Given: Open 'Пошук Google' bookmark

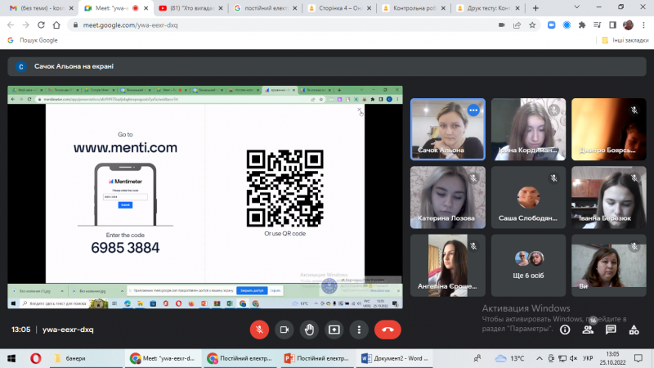Looking at the screenshot, I should tap(33, 40).
